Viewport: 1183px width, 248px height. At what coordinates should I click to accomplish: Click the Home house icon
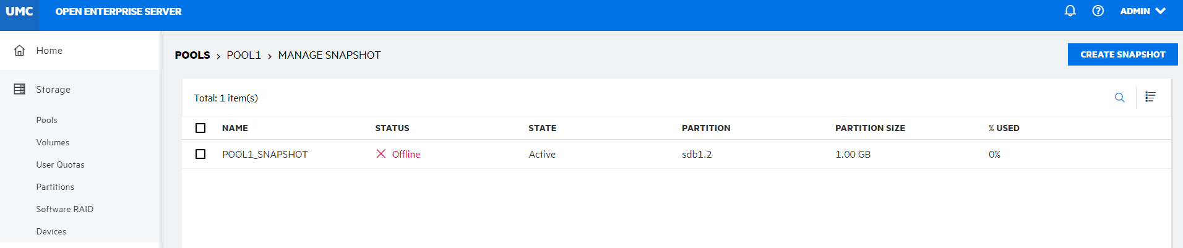pos(20,51)
